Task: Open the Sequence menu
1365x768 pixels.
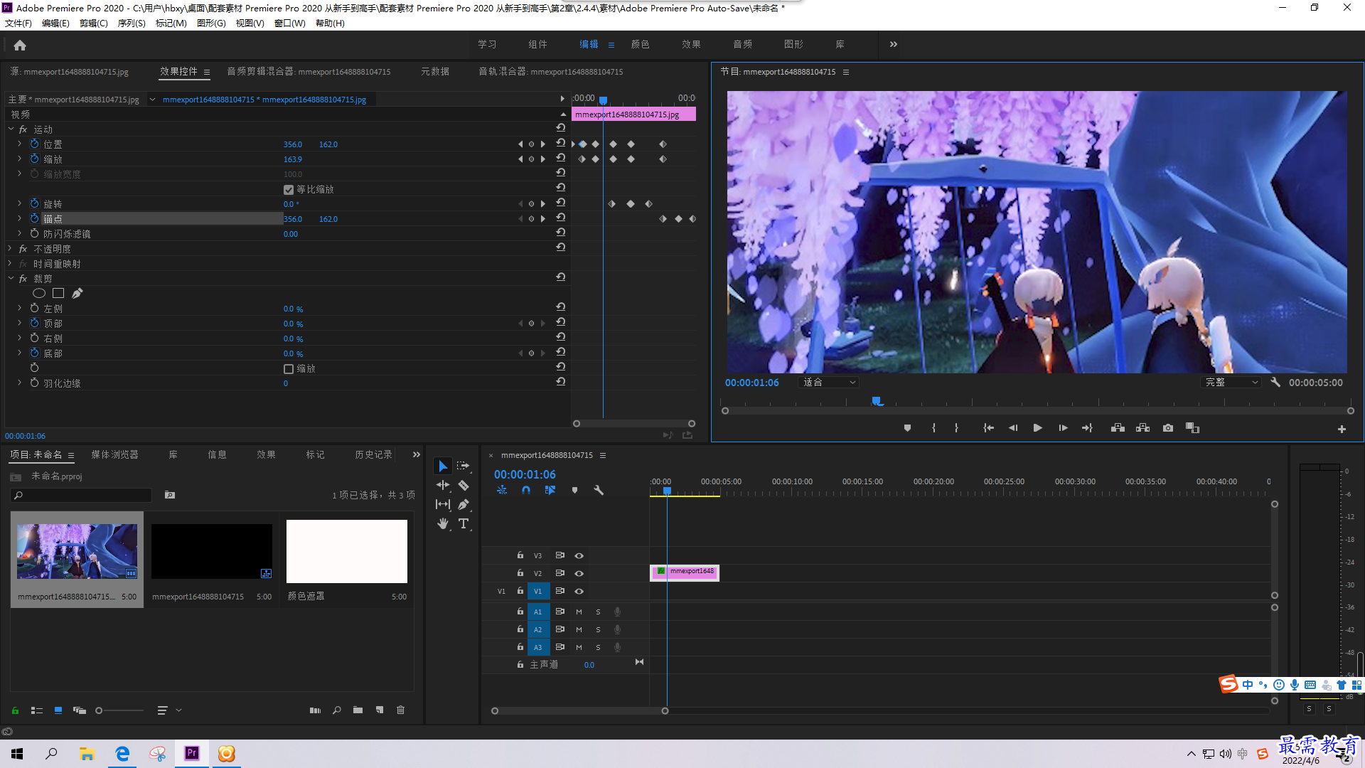Action: click(x=132, y=23)
